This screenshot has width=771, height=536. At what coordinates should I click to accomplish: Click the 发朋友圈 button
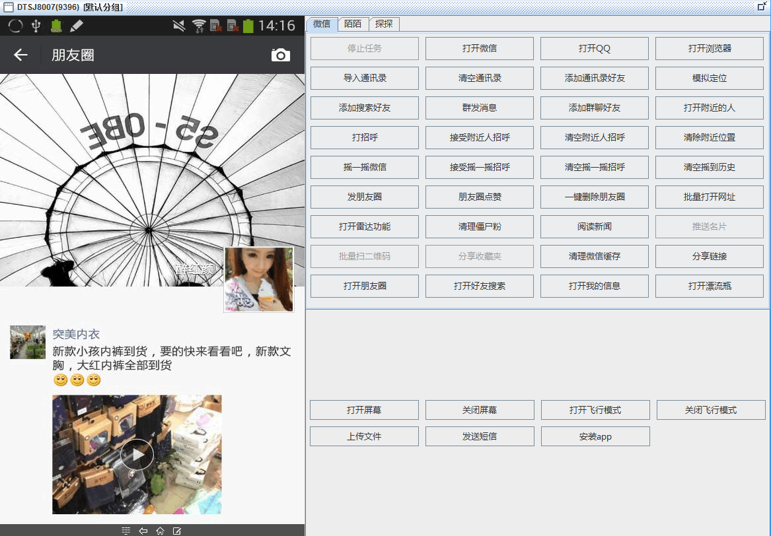tap(364, 197)
